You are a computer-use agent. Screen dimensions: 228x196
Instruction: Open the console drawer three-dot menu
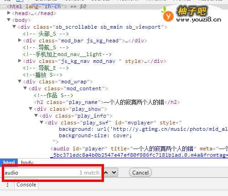point(8,185)
